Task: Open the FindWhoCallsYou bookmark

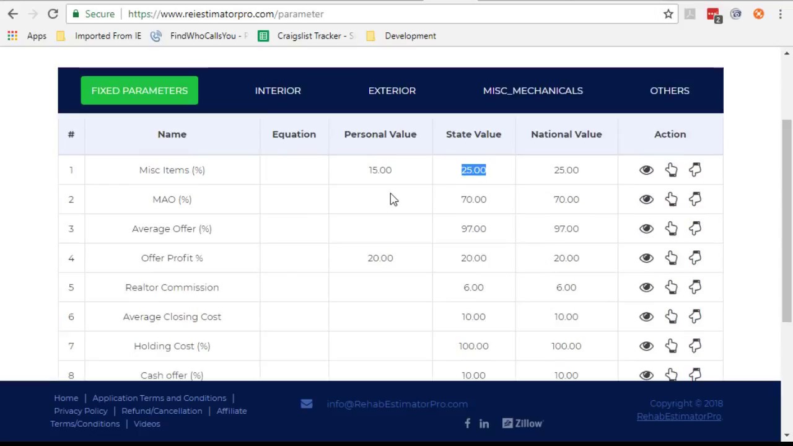Action: [199, 36]
